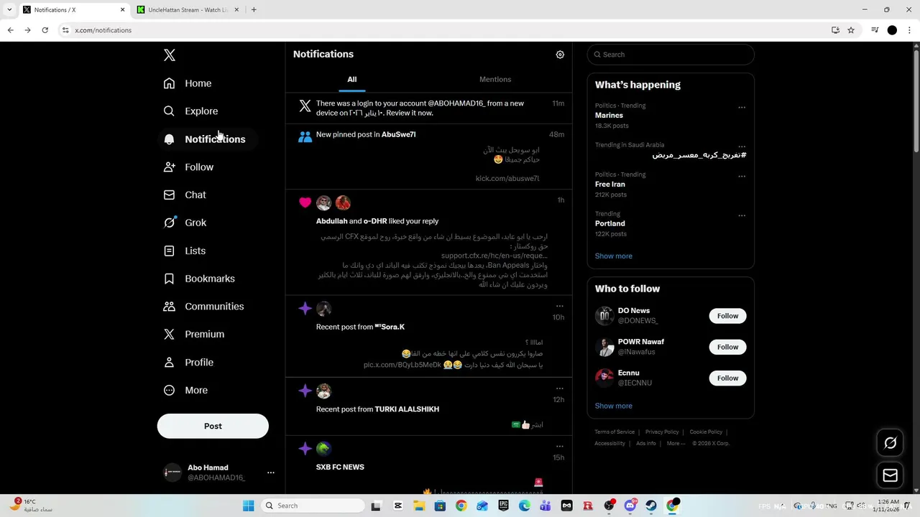
Task: Open options dots on SXB FC NEWS notification
Action: pos(560,447)
